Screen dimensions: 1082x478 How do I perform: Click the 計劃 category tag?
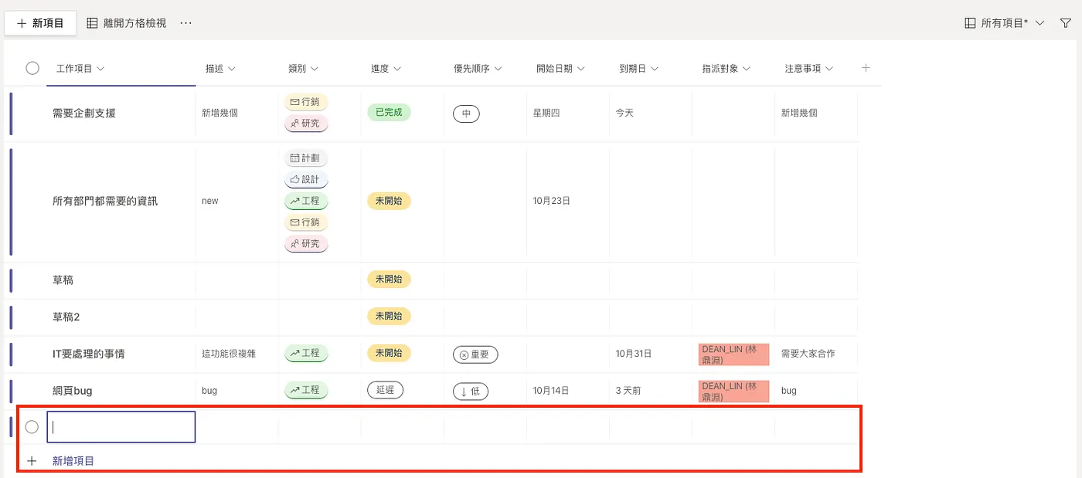click(x=306, y=158)
